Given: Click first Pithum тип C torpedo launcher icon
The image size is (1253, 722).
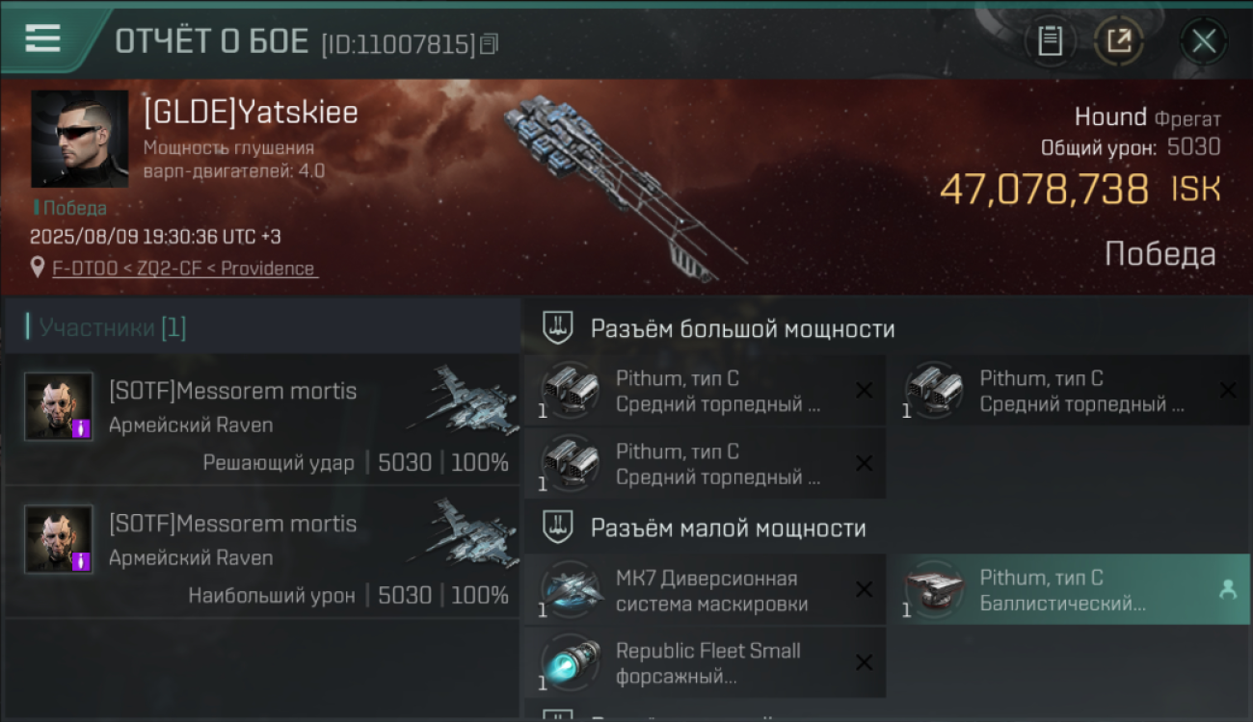Looking at the screenshot, I should (x=569, y=390).
